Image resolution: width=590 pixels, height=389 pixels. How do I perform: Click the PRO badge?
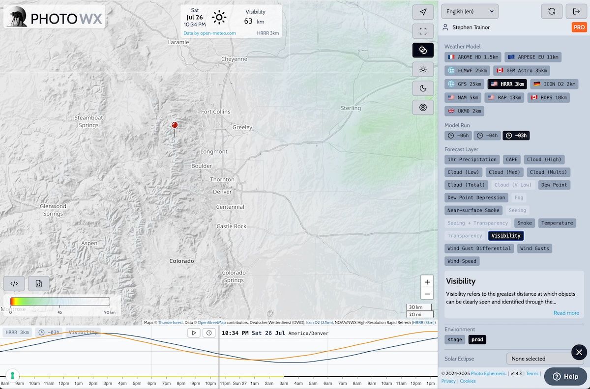click(579, 28)
